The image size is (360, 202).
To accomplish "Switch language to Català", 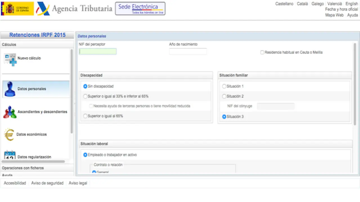I will pyautogui.click(x=302, y=4).
